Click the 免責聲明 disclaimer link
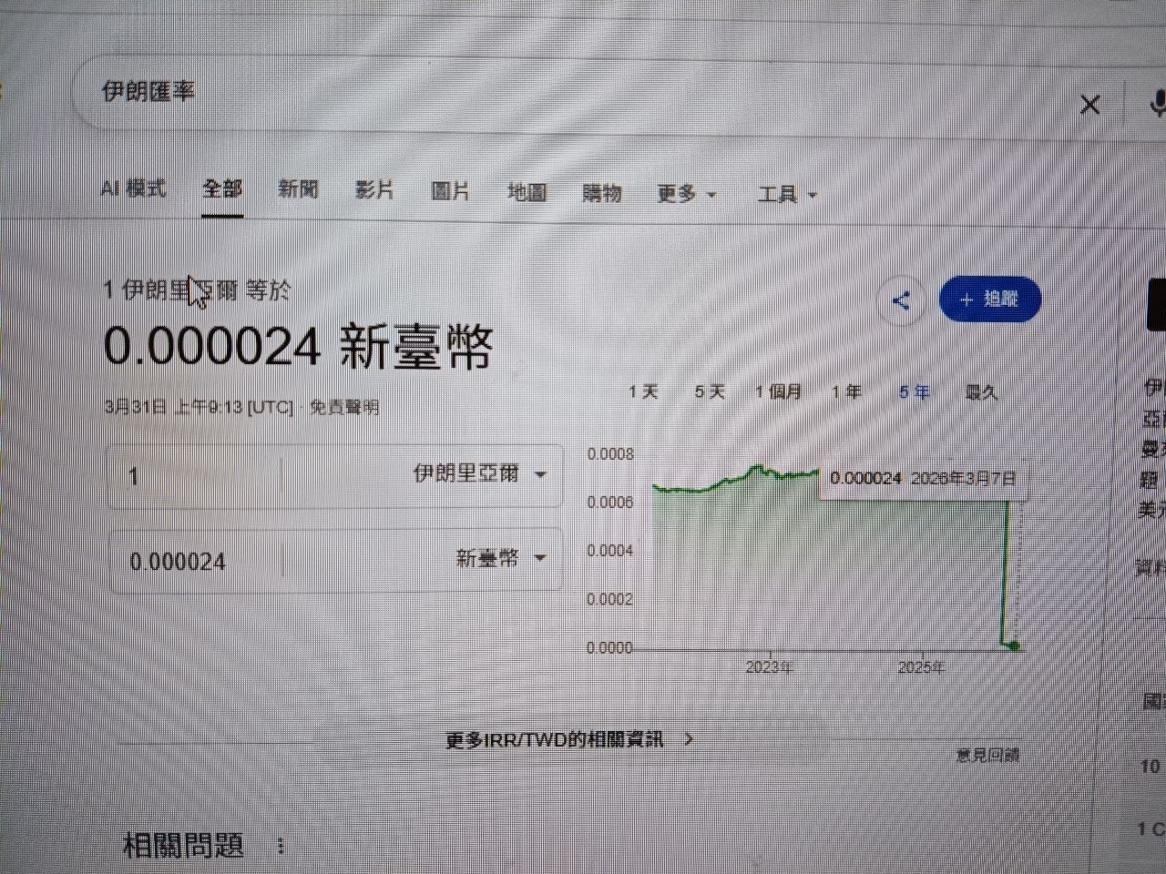This screenshot has width=1166, height=874. [343, 407]
